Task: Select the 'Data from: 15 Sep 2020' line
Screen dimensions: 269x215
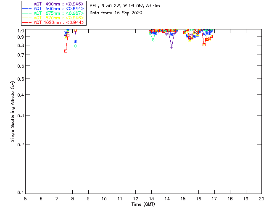Action: (116, 13)
